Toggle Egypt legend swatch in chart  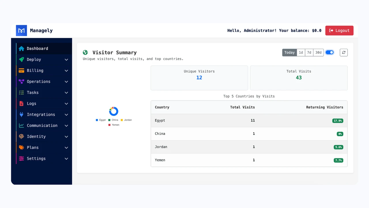click(x=97, y=120)
